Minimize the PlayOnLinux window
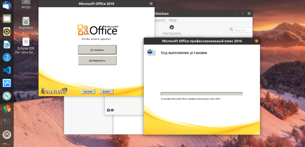305x147 pixels. (x=236, y=14)
